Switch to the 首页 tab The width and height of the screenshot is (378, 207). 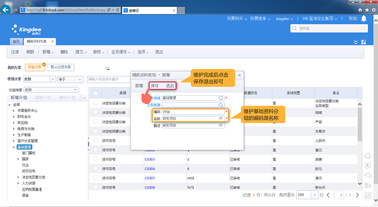pyautogui.click(x=16, y=41)
